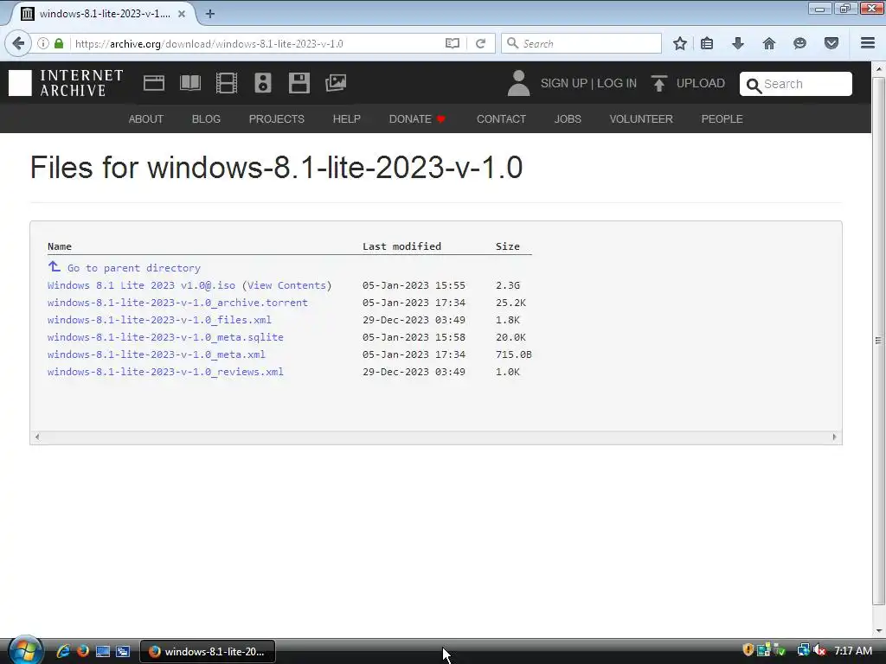This screenshot has width=886, height=664.
Task: Click the Upload arrow icon
Action: point(658,83)
